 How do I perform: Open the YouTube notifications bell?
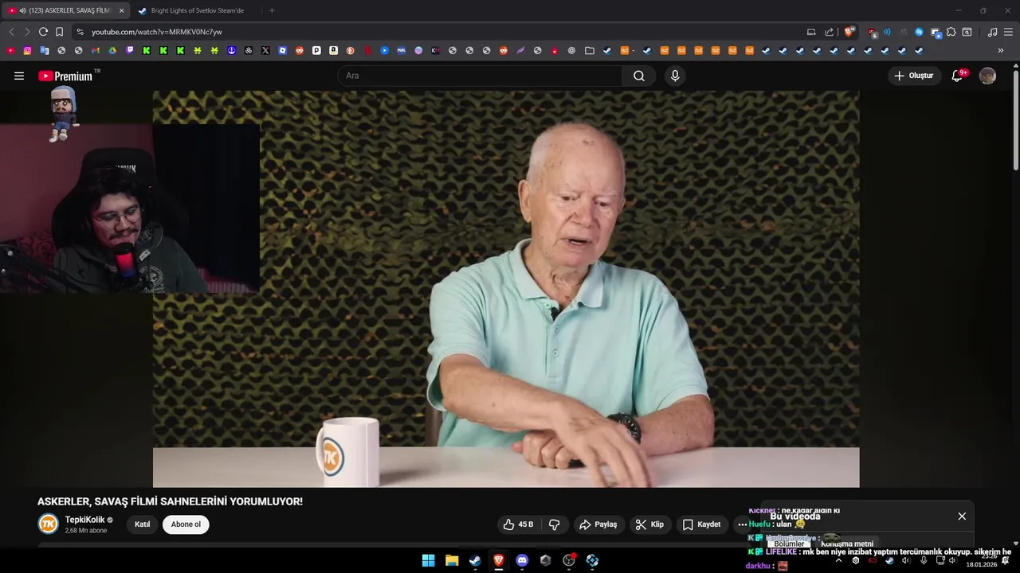coord(958,76)
